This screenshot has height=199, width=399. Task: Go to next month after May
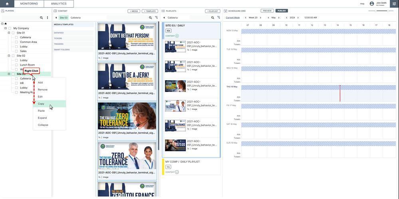click(279, 18)
